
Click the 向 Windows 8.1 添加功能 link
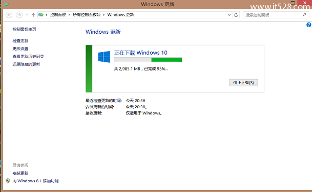[x=36, y=181]
